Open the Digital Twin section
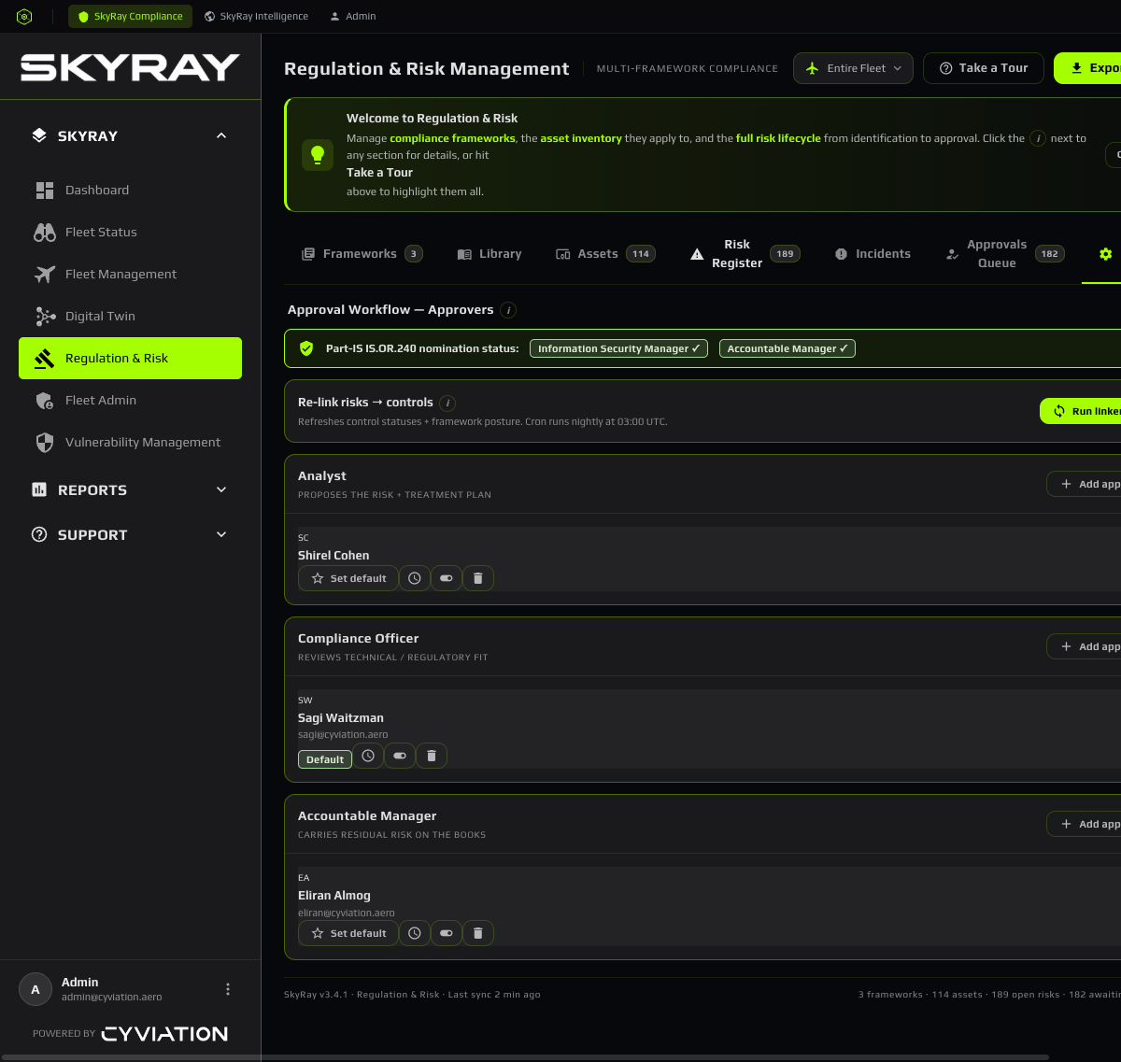Viewport: 1121px width, 1062px height. tap(130, 316)
